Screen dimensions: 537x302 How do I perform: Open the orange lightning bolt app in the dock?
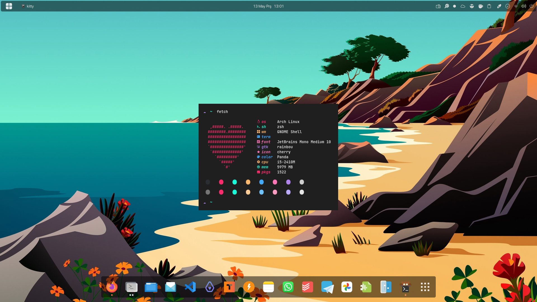249,287
